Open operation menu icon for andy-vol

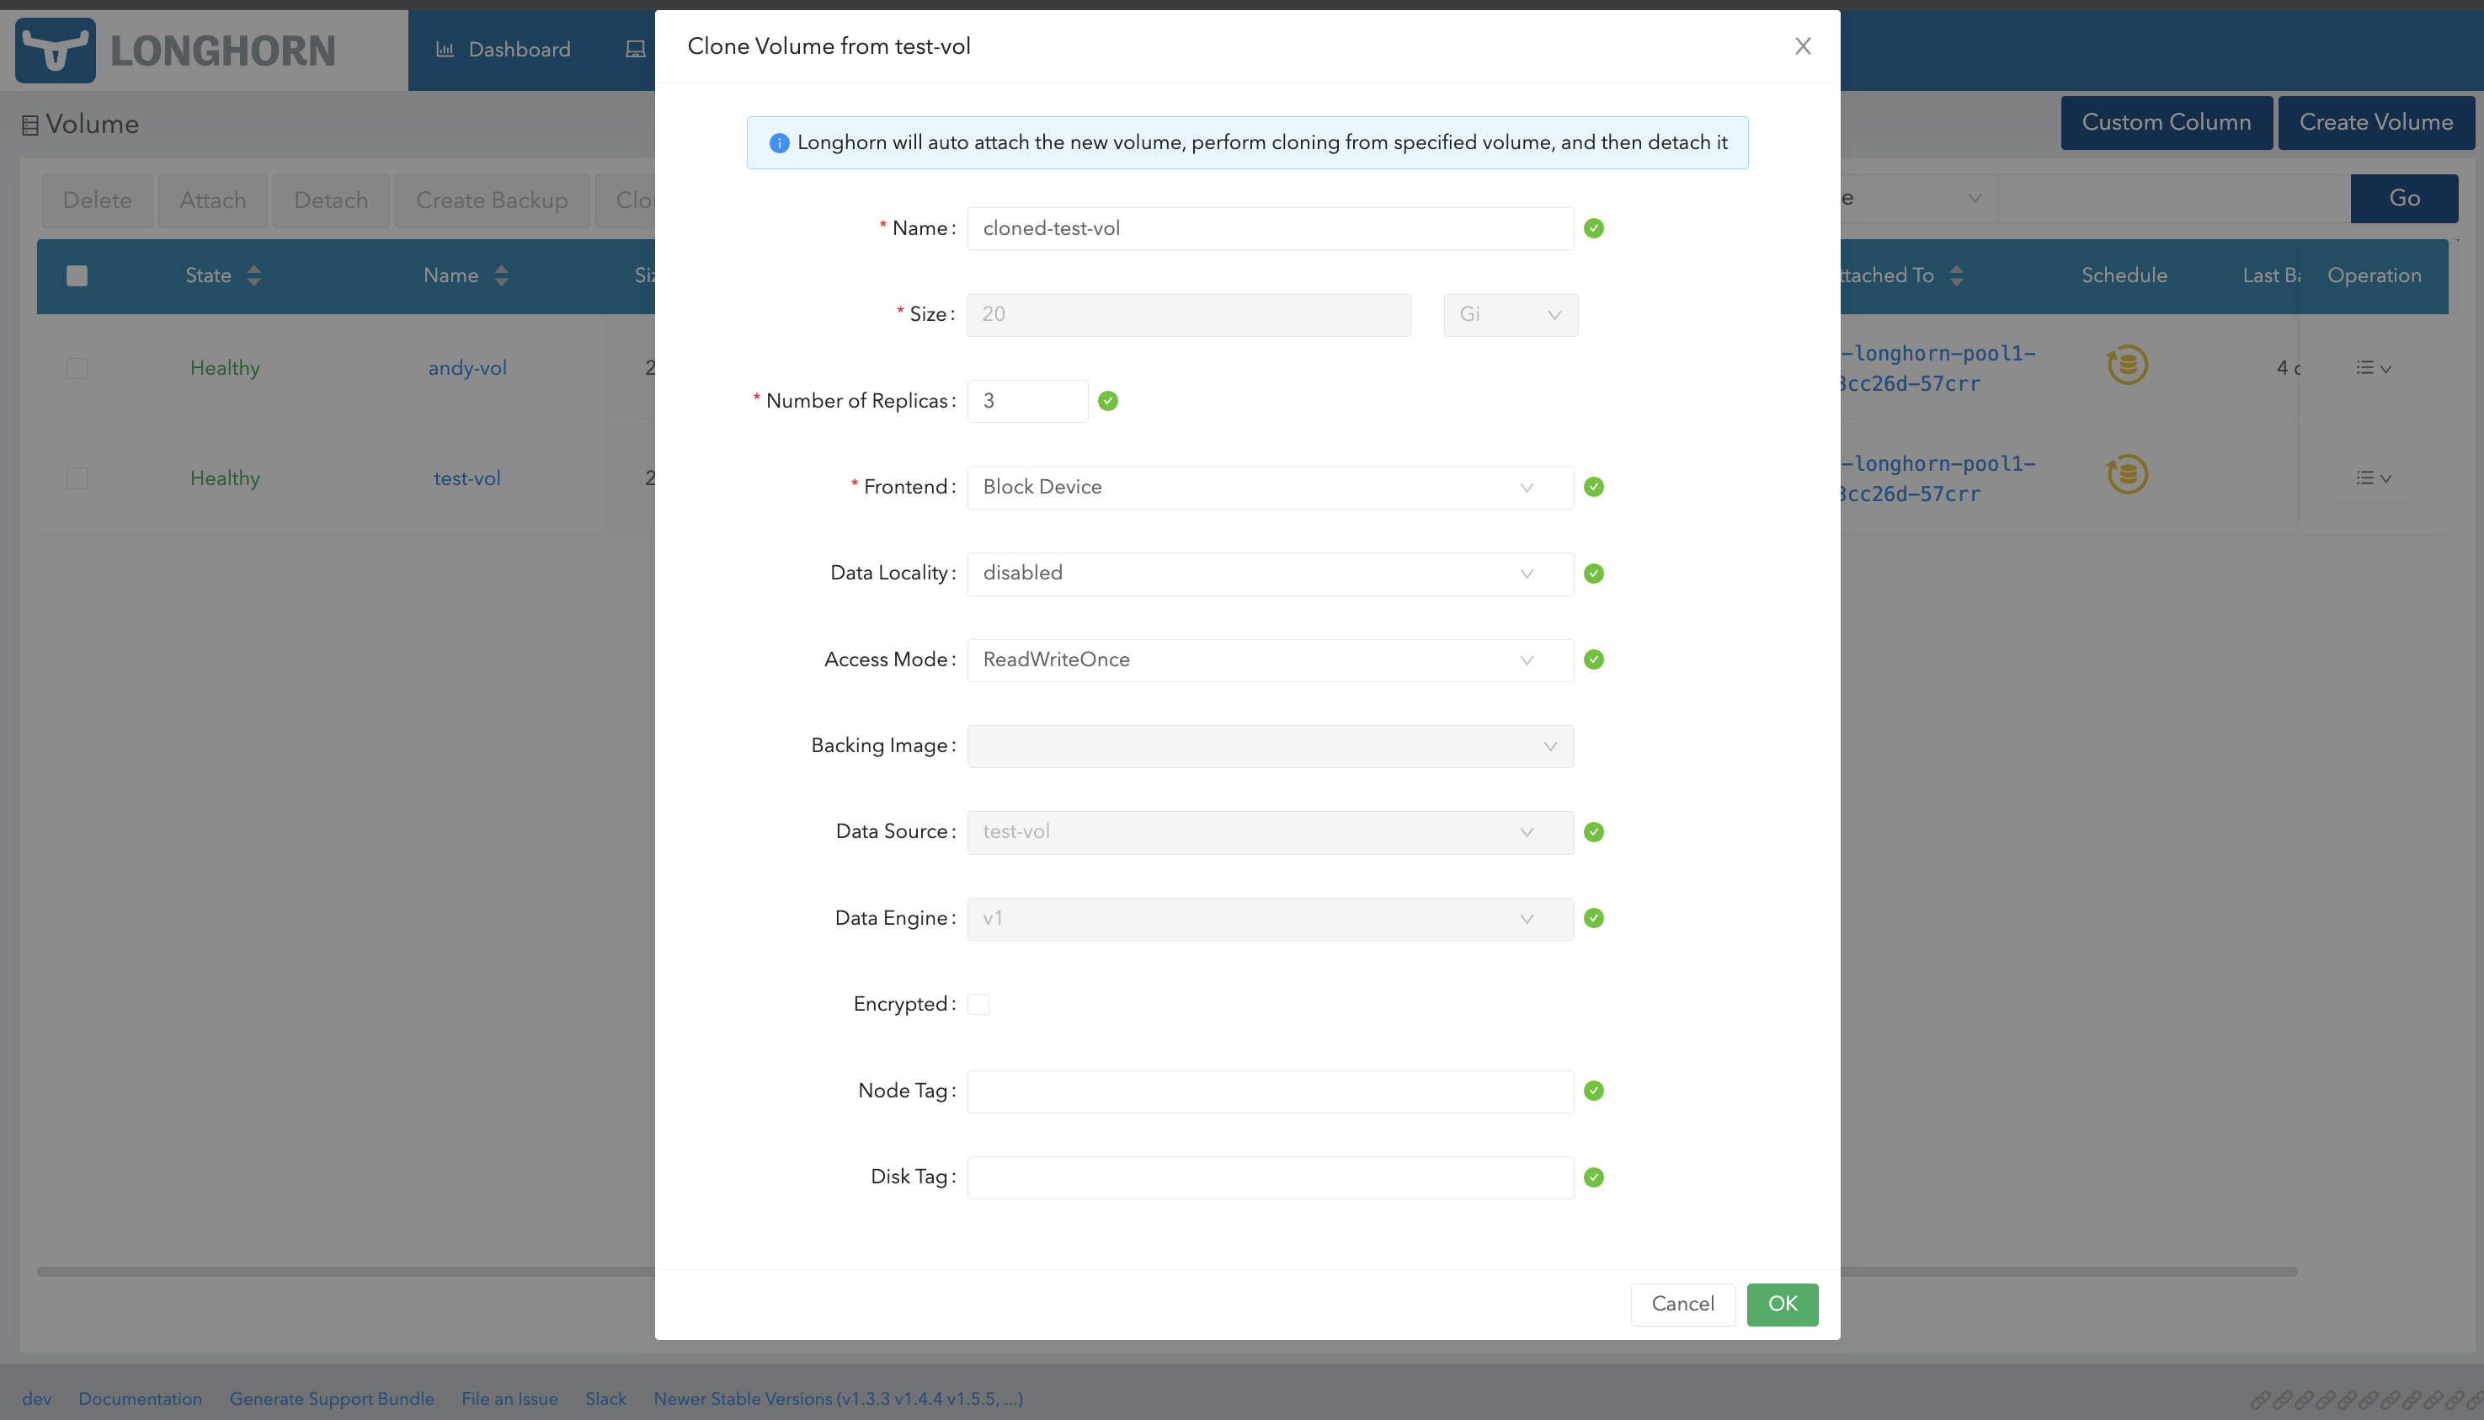[2373, 368]
